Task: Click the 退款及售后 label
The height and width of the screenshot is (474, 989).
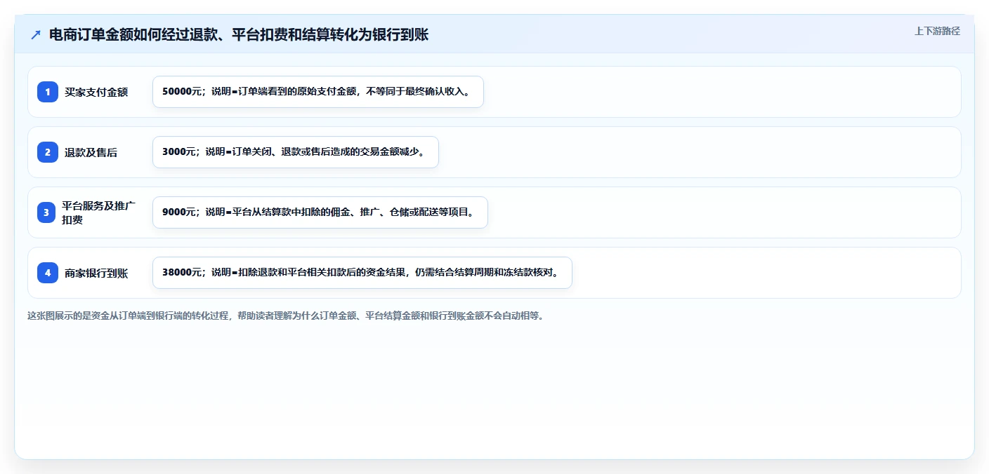Action: click(91, 152)
